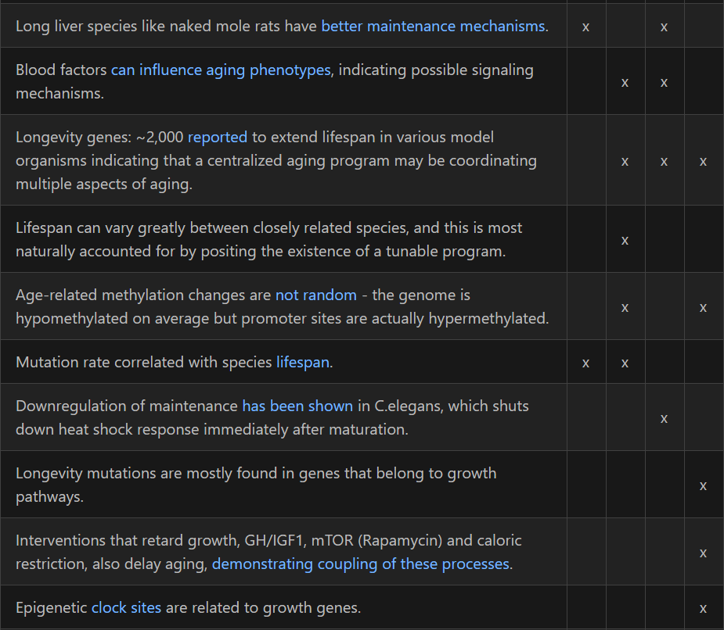Click 'Age-related methylation changes are' text

pos(143,295)
